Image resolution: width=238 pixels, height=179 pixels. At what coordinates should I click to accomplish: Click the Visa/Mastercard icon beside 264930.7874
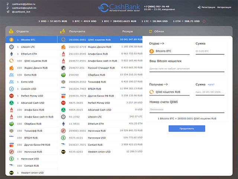63,96
